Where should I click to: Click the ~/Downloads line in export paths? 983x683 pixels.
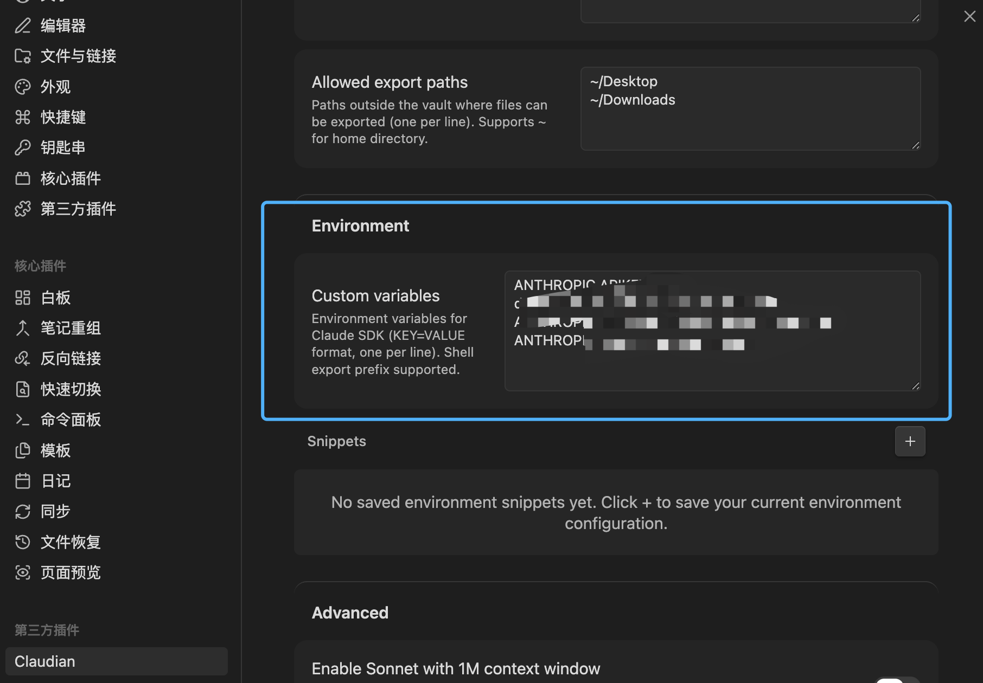click(633, 100)
